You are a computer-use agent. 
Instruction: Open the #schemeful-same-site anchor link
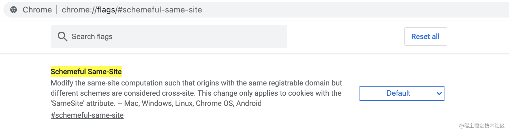point(87,115)
